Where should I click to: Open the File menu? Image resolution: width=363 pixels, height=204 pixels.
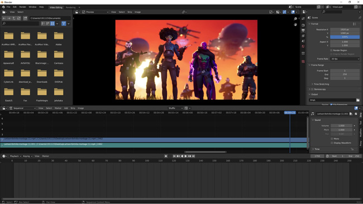coord(8,7)
